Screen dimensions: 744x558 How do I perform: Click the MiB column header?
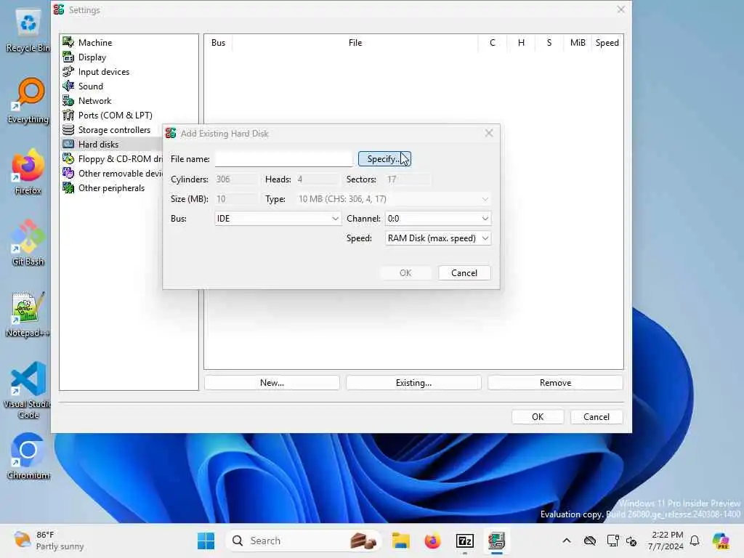click(x=578, y=43)
